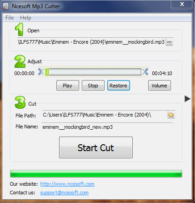Click the Start Cut button
195x203 pixels.
(x=96, y=147)
